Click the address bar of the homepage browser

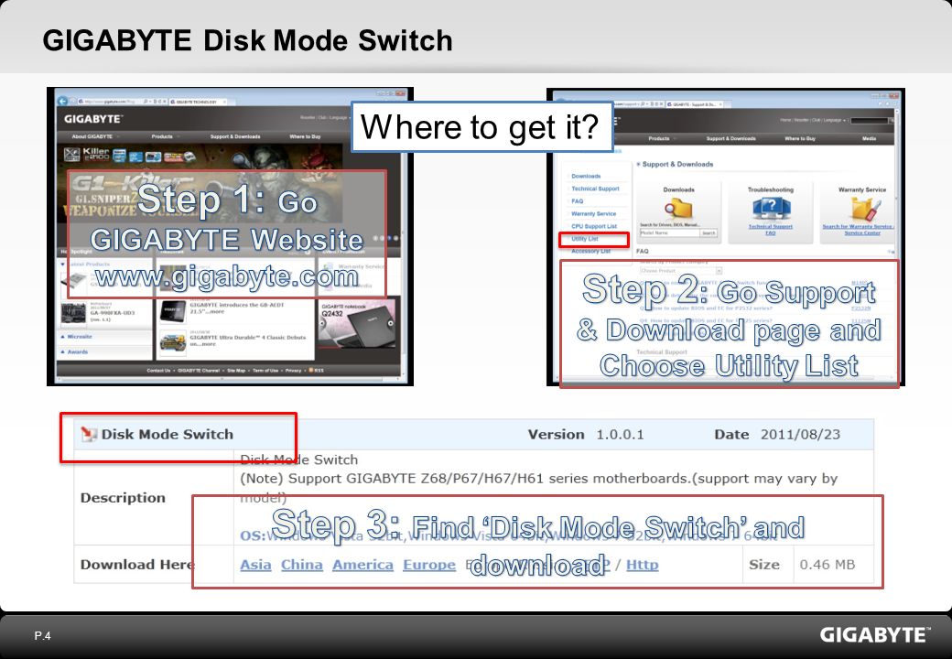click(x=122, y=102)
